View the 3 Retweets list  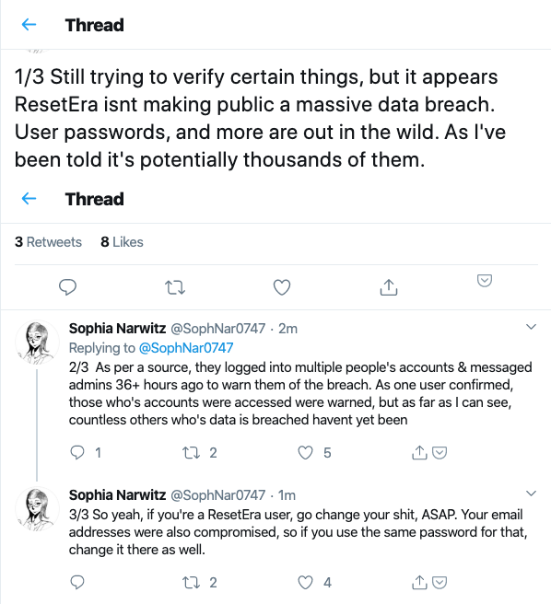click(x=48, y=242)
